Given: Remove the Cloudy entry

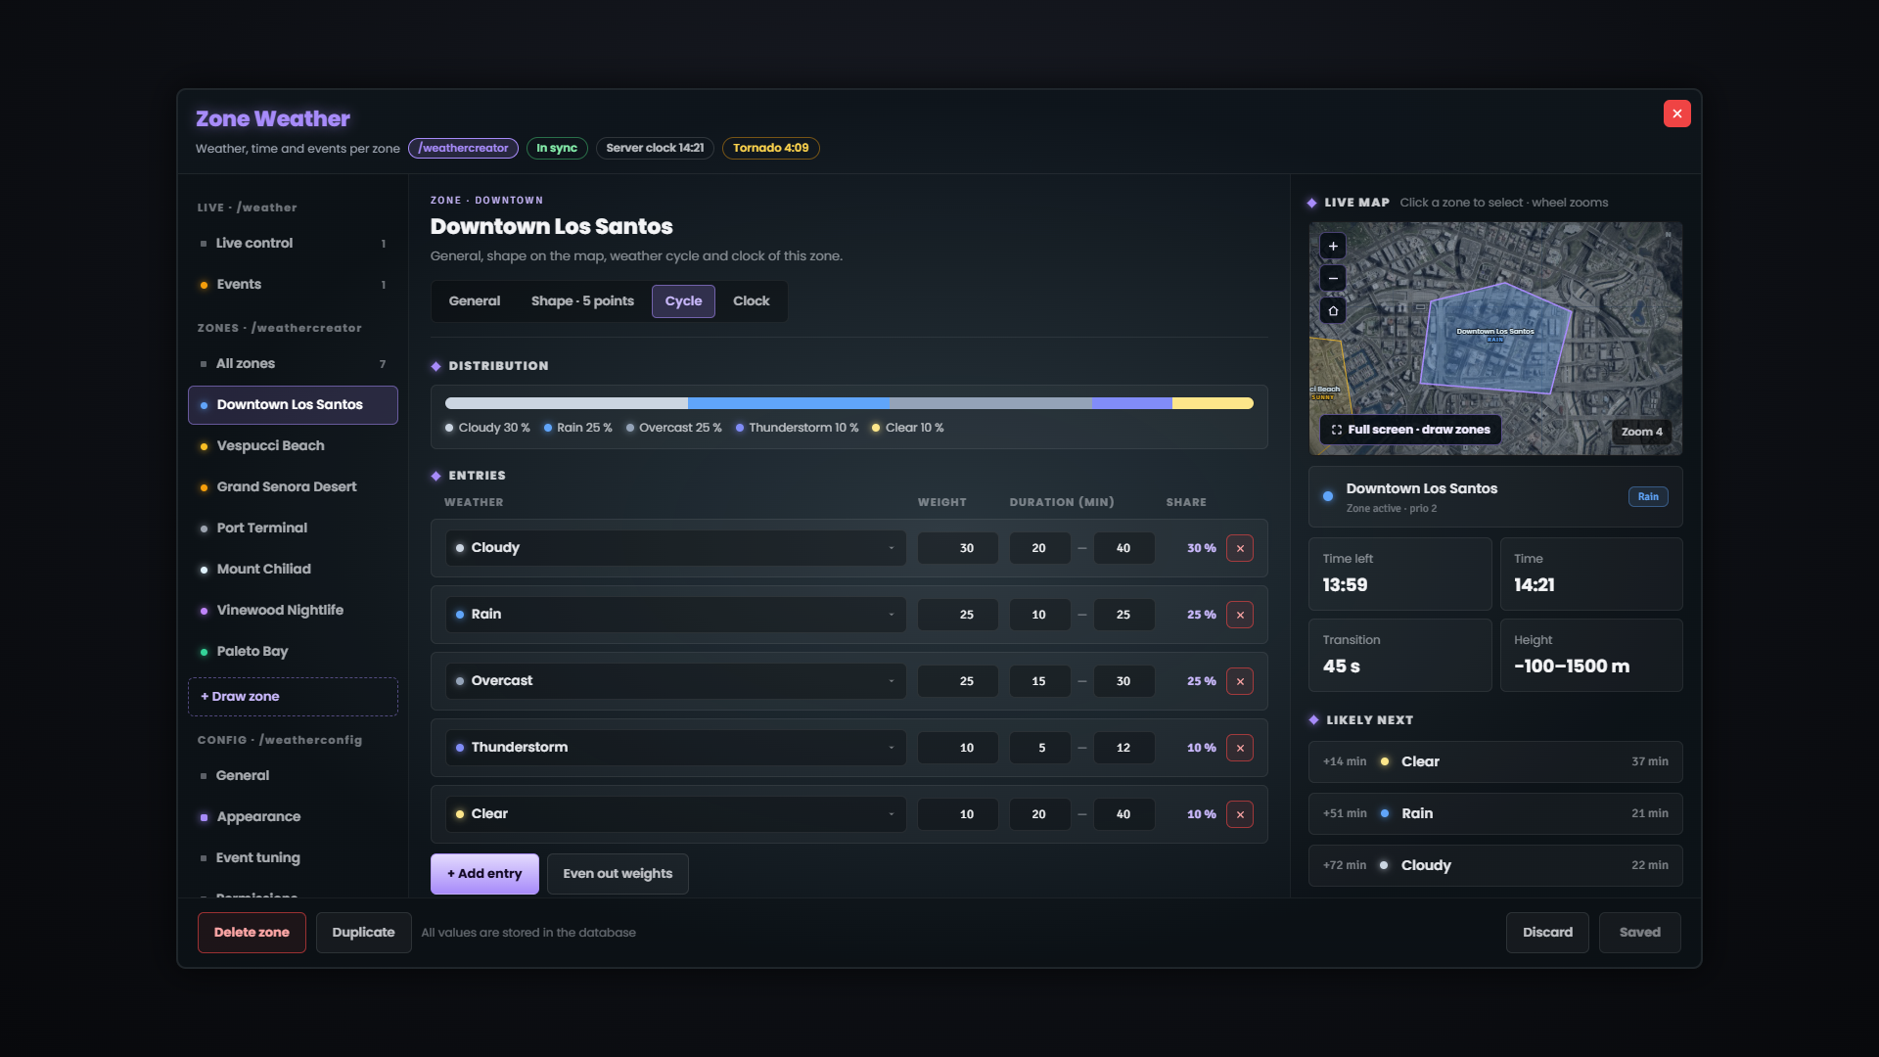Looking at the screenshot, I should pyautogui.click(x=1240, y=548).
